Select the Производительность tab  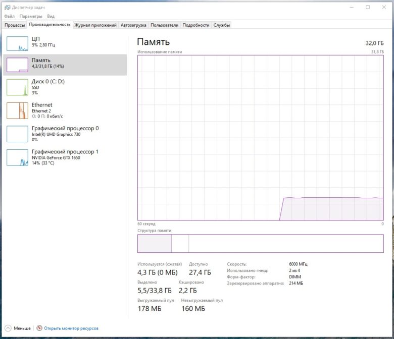pyautogui.click(x=50, y=25)
